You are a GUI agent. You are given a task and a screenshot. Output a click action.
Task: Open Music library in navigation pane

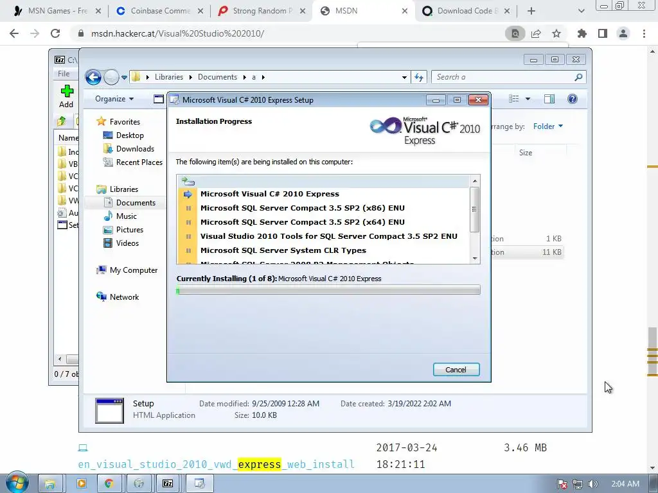[127, 216]
